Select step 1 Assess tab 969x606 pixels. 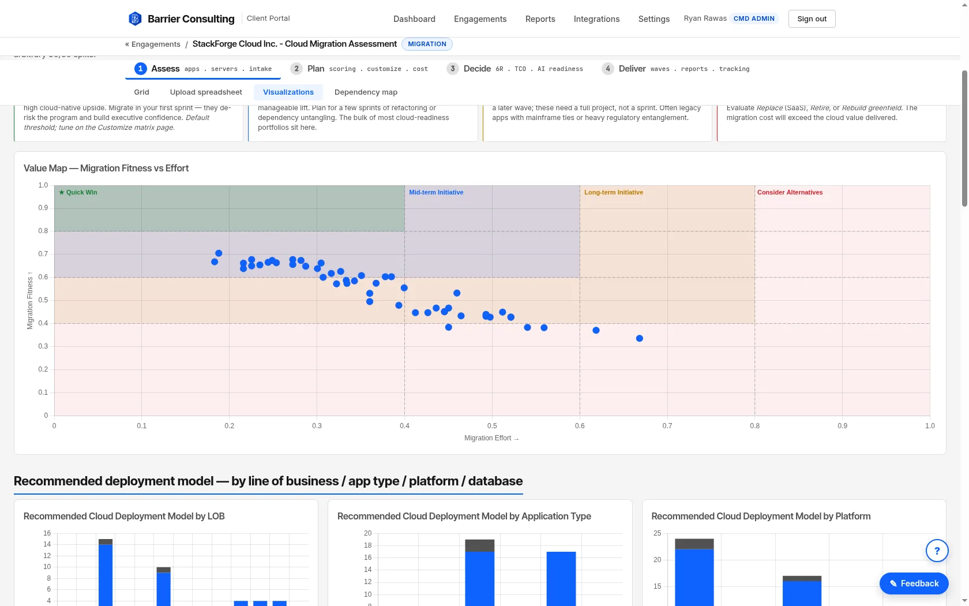203,69
